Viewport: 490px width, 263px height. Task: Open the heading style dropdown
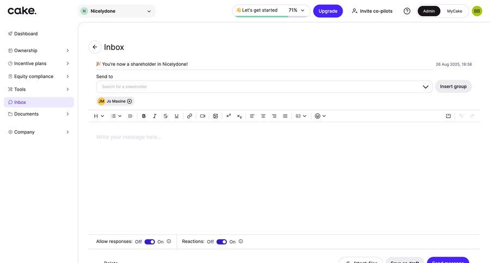click(x=99, y=116)
